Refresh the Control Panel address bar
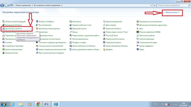 tap(154, 5)
